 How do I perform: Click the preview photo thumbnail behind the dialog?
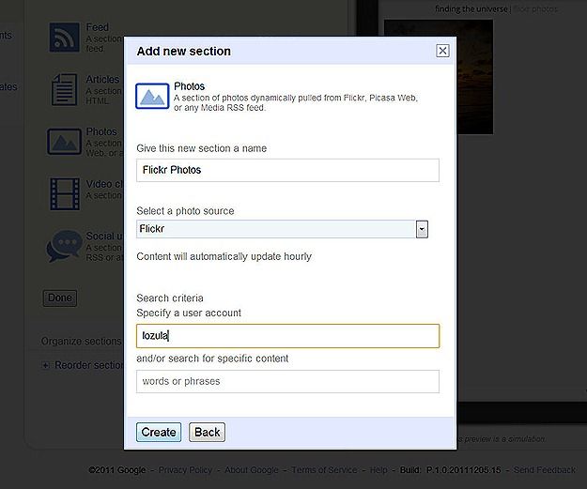click(x=474, y=77)
